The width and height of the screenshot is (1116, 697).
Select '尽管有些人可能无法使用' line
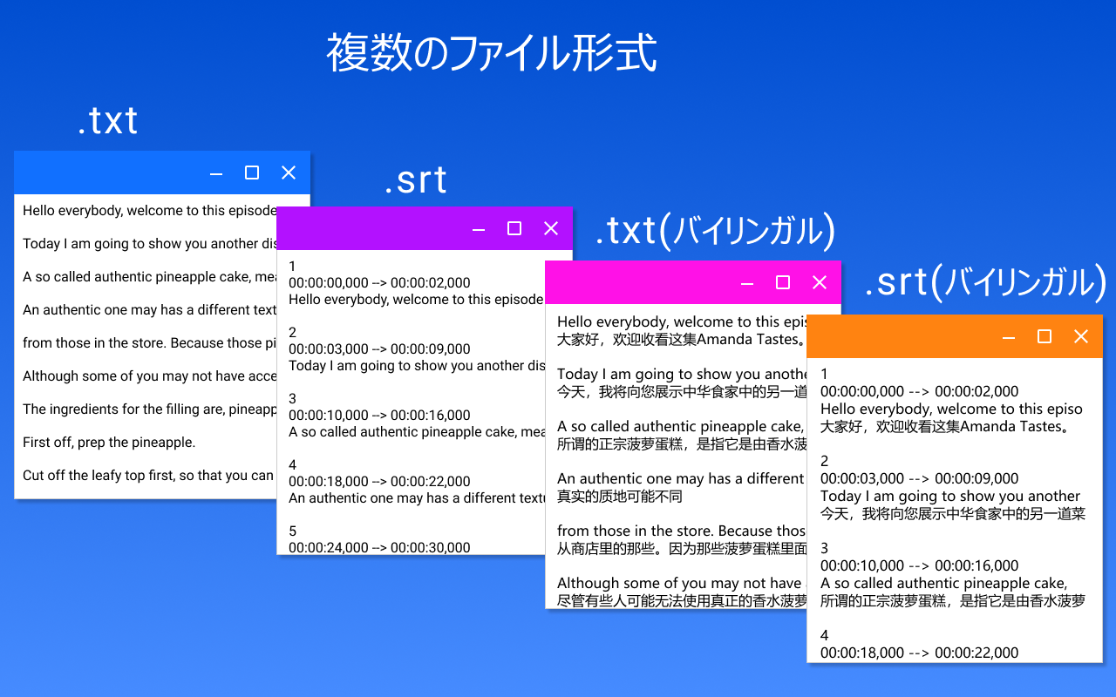[682, 601]
